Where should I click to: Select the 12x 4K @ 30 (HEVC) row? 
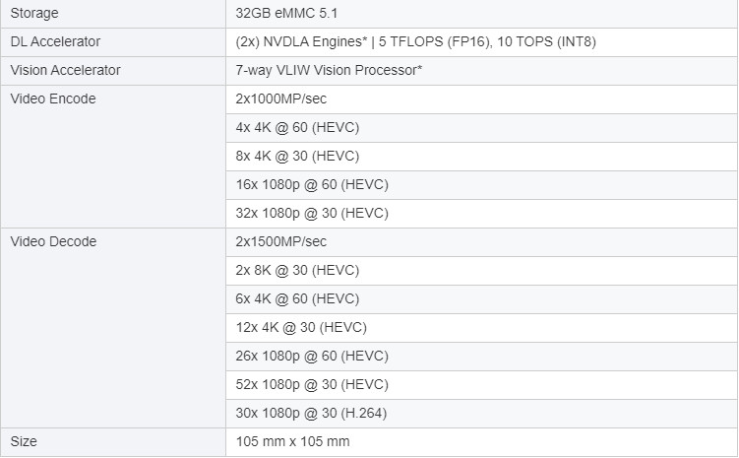click(x=301, y=328)
